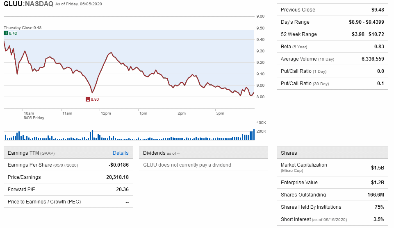Click the Short Interest value 3.5%

379,219
